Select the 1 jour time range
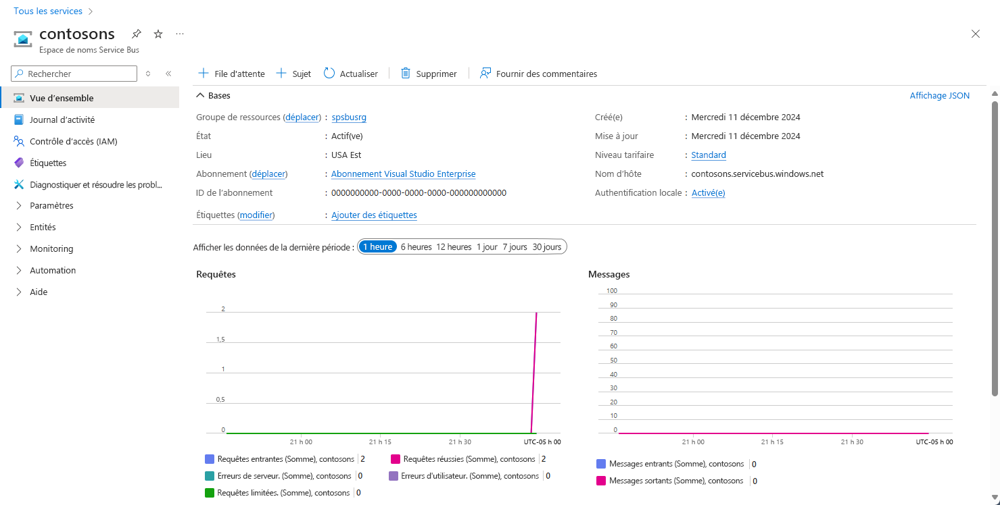 coord(487,246)
